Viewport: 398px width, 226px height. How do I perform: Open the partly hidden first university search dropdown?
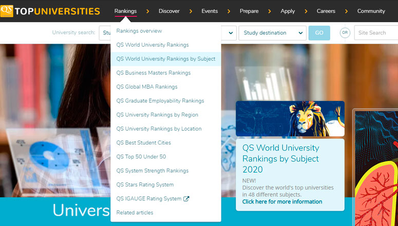105,33
